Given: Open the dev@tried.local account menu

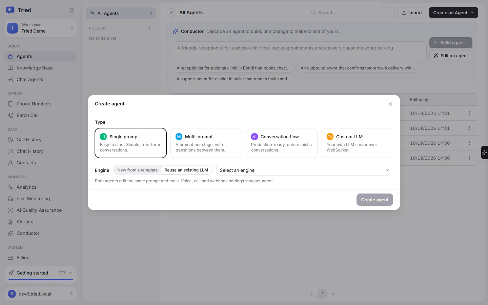Looking at the screenshot, I should coord(41,294).
